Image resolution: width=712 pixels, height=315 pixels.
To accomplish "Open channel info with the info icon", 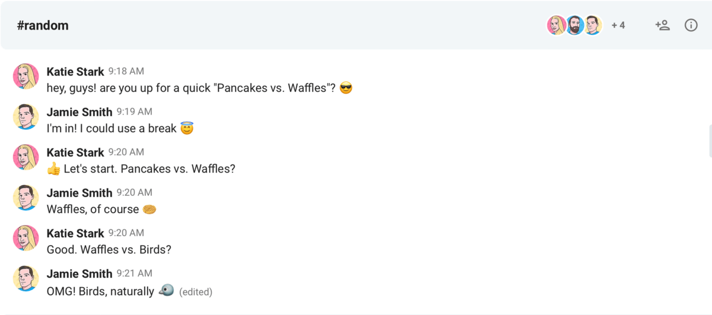I will (691, 25).
